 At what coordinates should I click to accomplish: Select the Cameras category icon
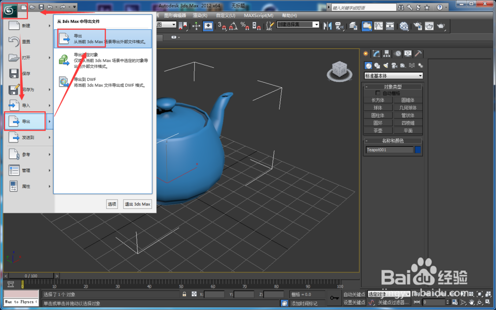(394, 65)
